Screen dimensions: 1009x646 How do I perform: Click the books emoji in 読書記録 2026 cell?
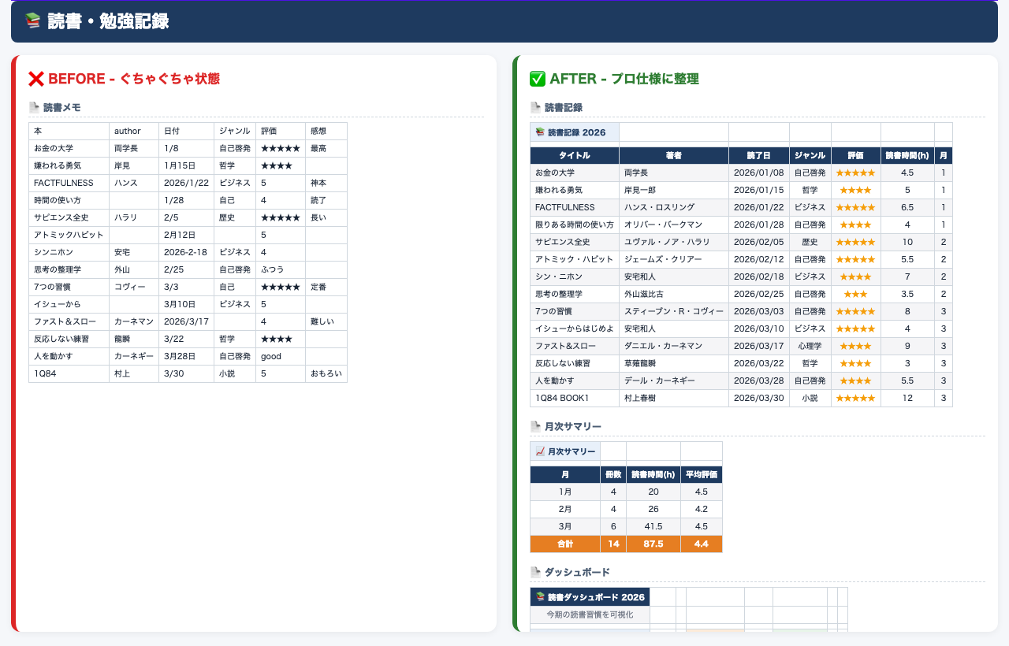pyautogui.click(x=540, y=132)
